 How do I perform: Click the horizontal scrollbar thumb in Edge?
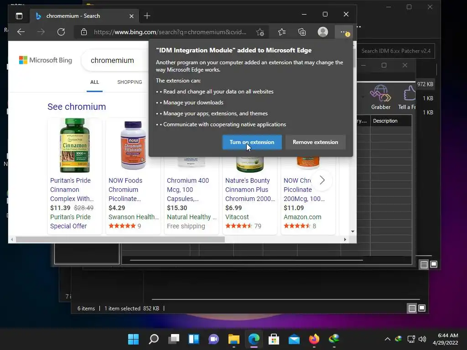click(x=120, y=239)
